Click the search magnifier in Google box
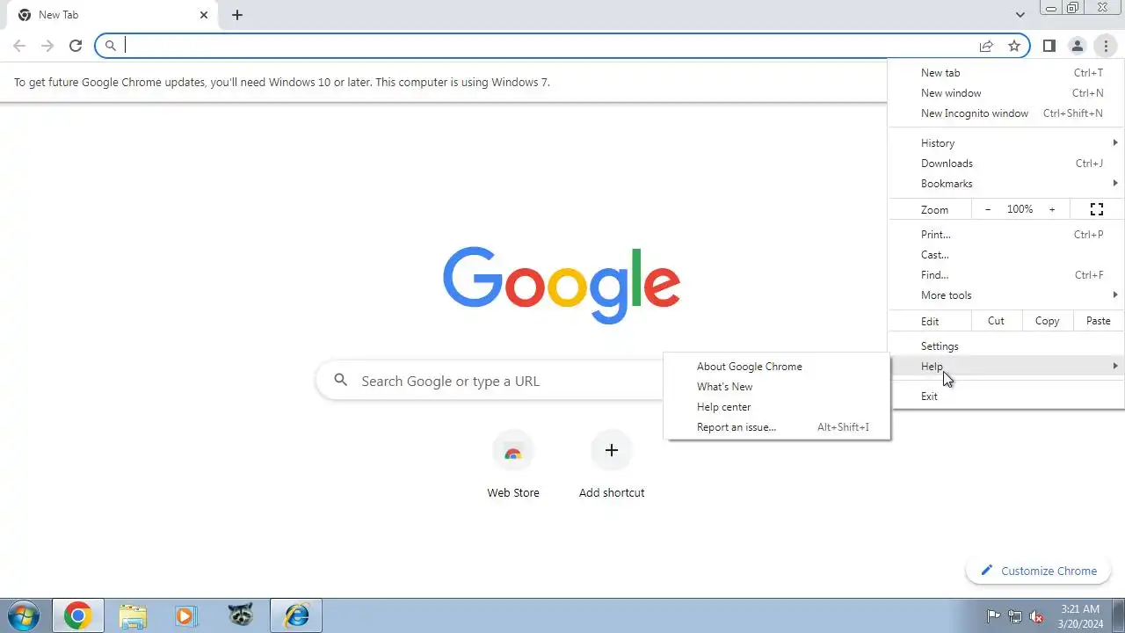The image size is (1125, 633). pos(341,381)
